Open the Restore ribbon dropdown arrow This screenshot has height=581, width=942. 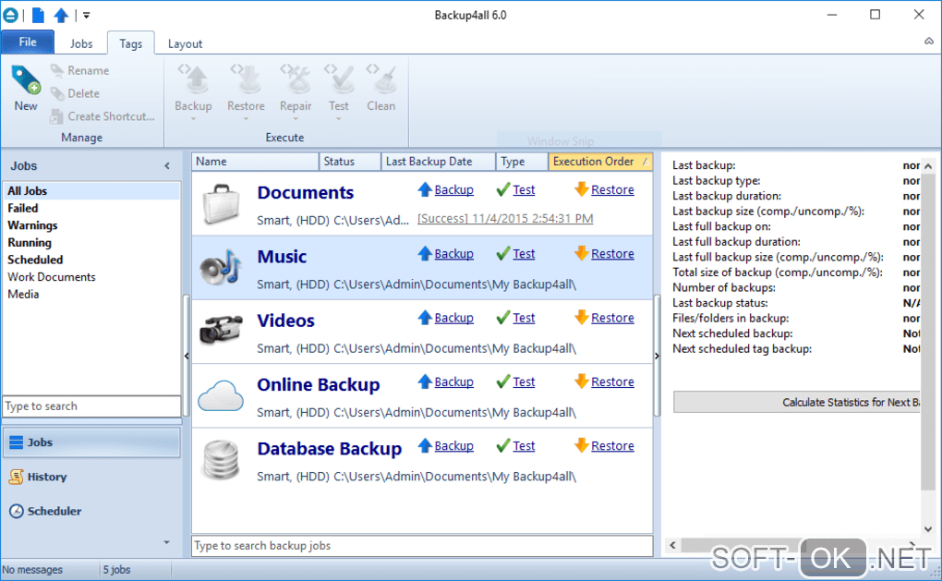pos(246,119)
